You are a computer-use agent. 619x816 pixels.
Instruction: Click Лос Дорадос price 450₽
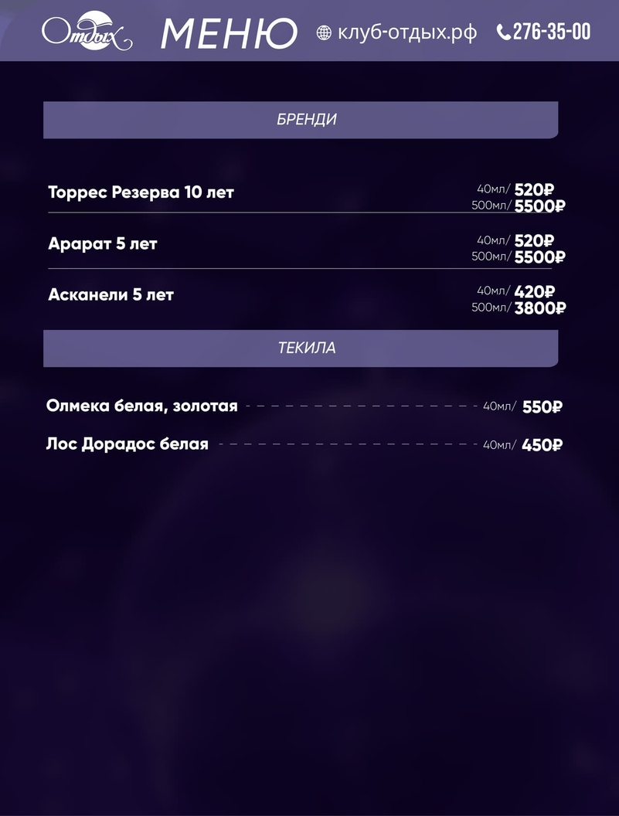tap(542, 445)
